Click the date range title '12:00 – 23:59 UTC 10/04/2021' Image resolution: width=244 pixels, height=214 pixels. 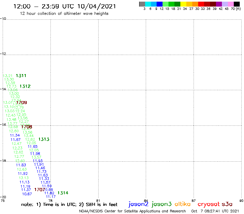[65, 6]
